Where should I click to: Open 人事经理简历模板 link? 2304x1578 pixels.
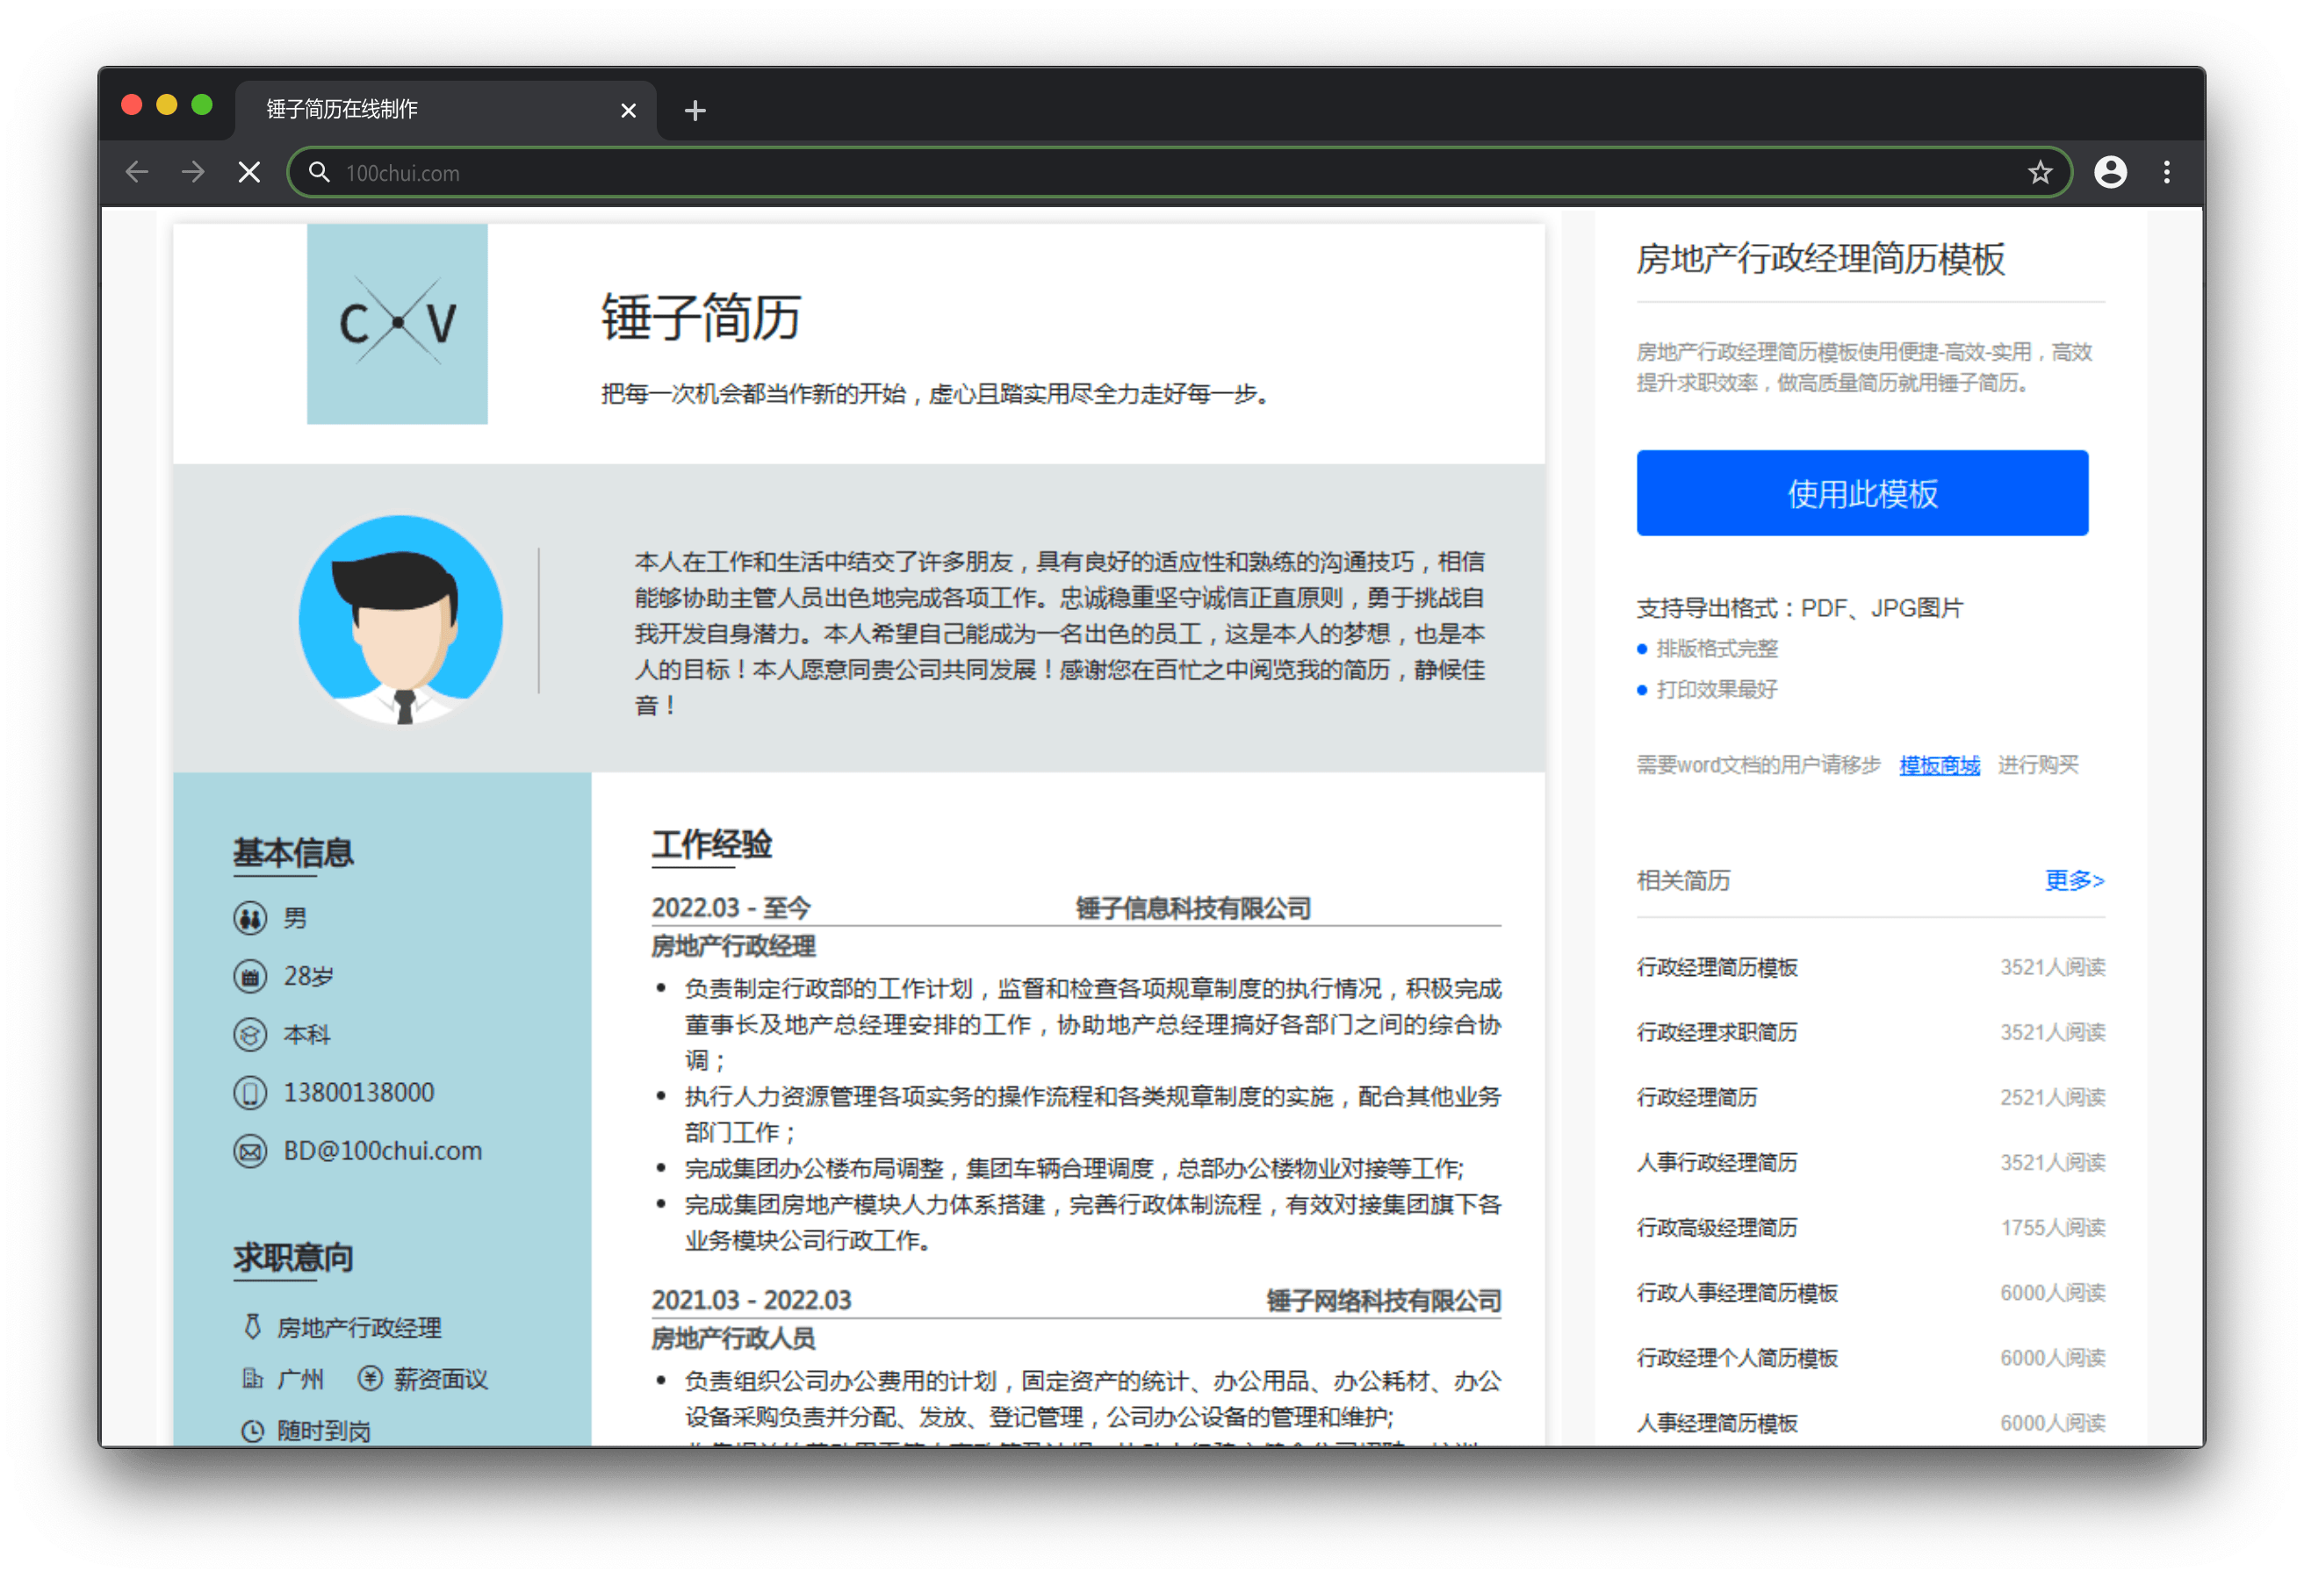coord(1716,1423)
